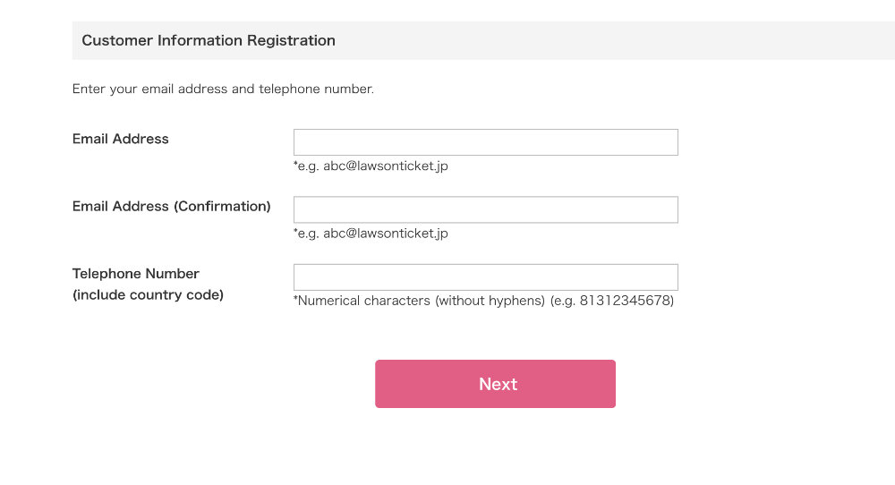Select the Telephone Number input box
Screen dimensions: 895x485
coord(485,277)
